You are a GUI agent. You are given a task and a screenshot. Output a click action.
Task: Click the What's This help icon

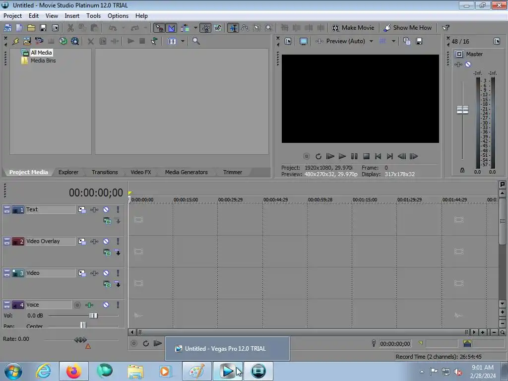pos(446,28)
